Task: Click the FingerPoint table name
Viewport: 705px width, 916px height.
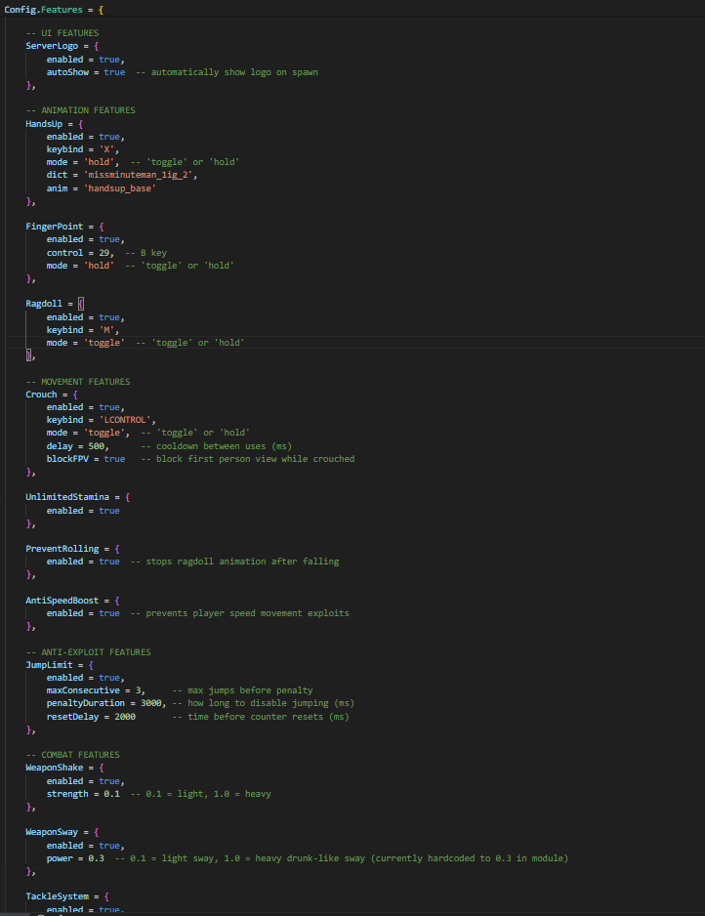Action: click(x=55, y=227)
